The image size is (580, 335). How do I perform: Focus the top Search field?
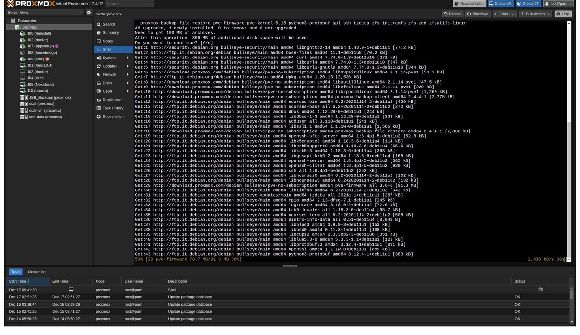click(x=130, y=4)
